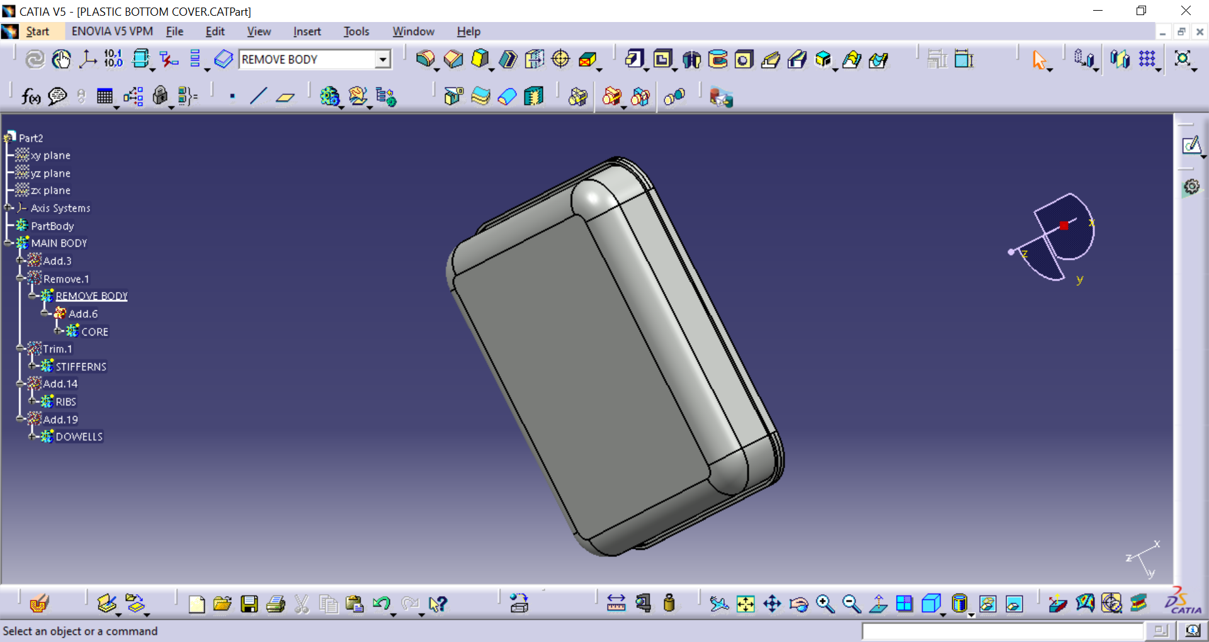Click the What's This help icon
The width and height of the screenshot is (1209, 642).
click(438, 604)
